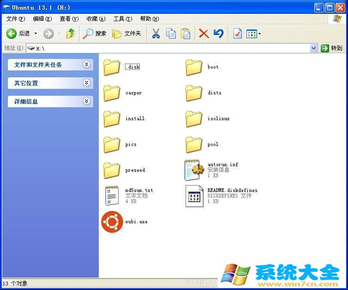Select the casper folder
The image size is (348, 290).
[x=112, y=93]
